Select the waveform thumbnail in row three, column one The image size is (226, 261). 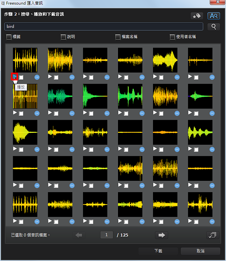point(25,132)
